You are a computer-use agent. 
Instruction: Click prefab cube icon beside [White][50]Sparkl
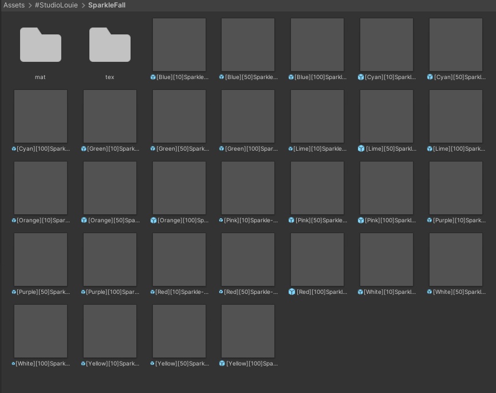tap(429, 292)
